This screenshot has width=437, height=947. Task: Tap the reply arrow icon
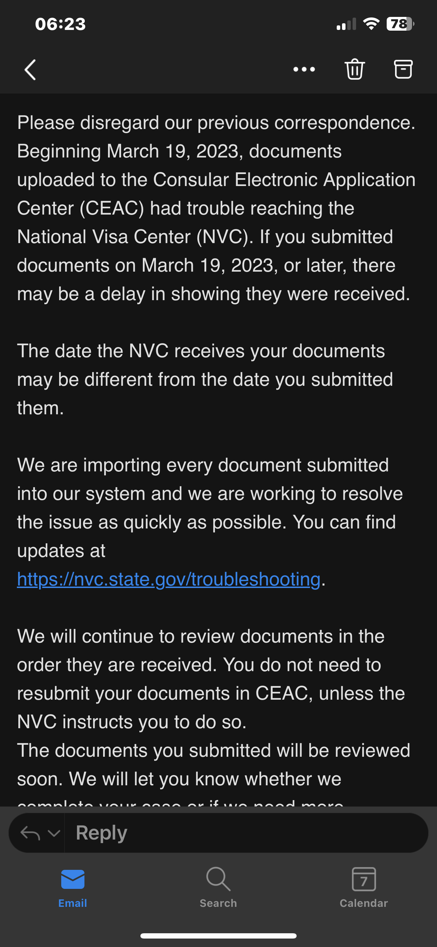[30, 833]
